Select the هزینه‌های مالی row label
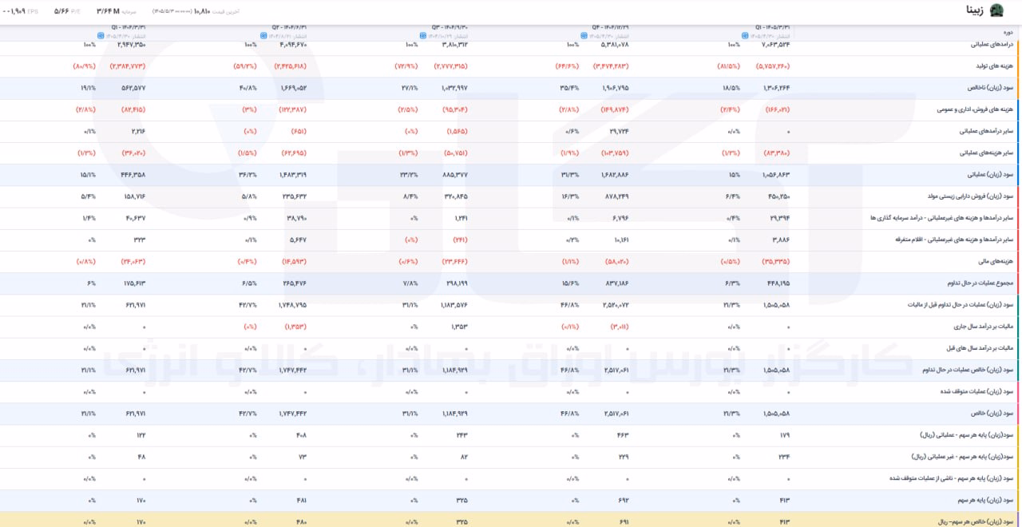The height and width of the screenshot is (527, 1022). click(996, 262)
